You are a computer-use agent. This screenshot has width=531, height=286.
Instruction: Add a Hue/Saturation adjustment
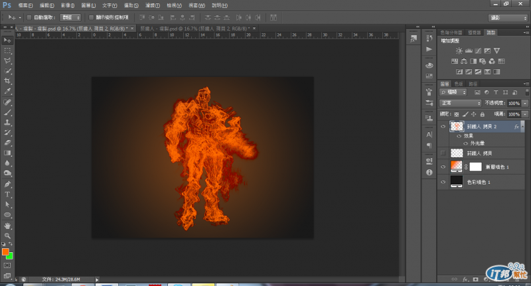click(x=455, y=61)
